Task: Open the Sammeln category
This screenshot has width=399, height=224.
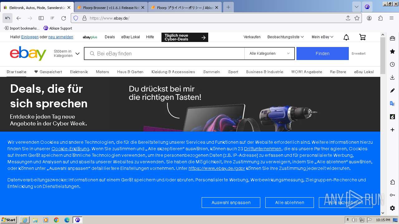Action: [x=212, y=72]
